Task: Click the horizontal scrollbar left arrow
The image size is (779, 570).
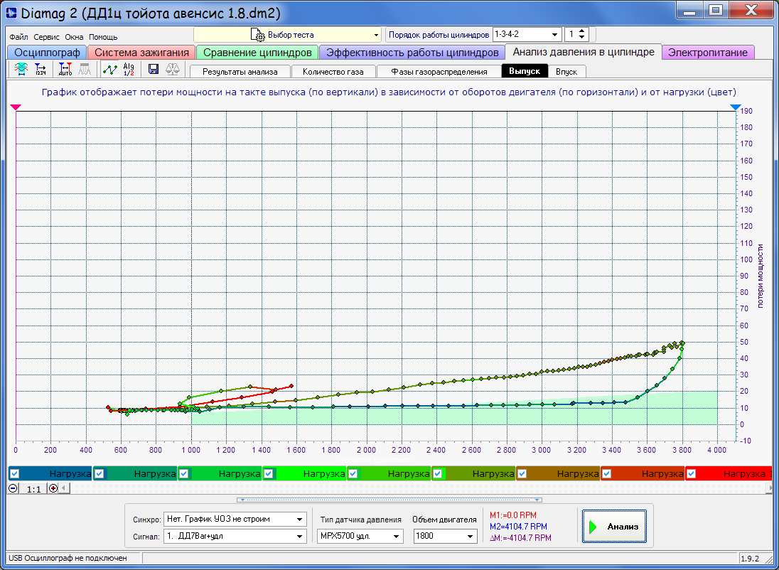Action: 63,488
